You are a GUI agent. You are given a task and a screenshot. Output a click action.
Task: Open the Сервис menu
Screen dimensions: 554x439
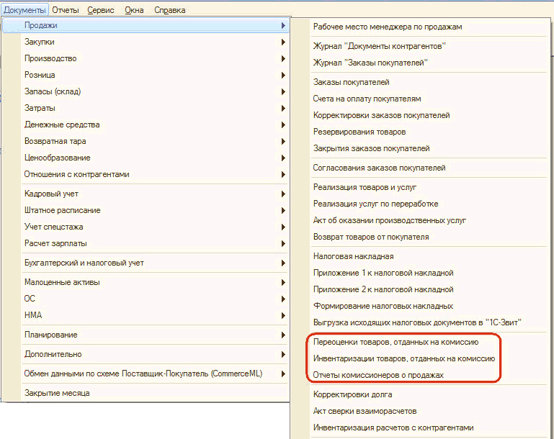[100, 10]
